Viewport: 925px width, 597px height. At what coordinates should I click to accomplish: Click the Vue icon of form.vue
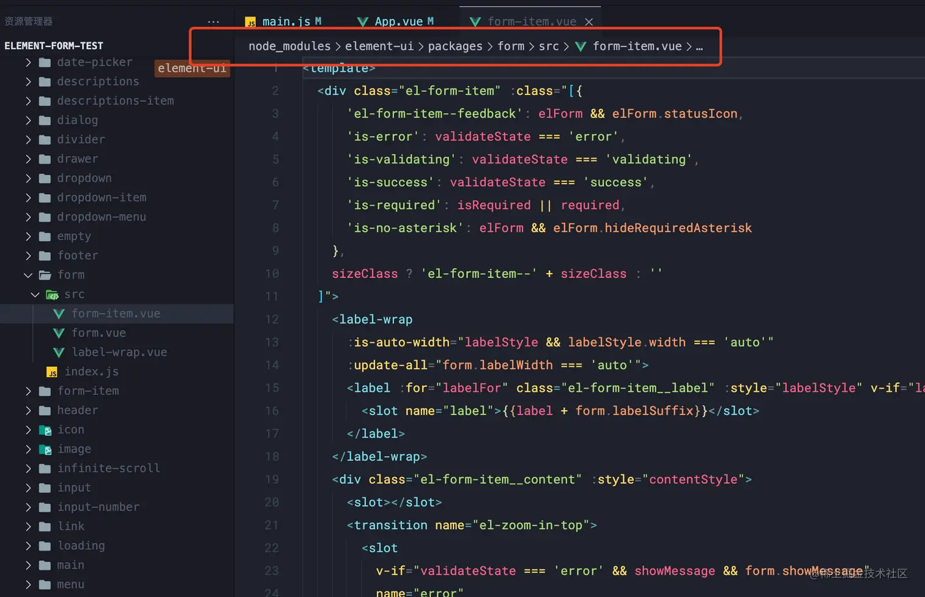pos(59,333)
